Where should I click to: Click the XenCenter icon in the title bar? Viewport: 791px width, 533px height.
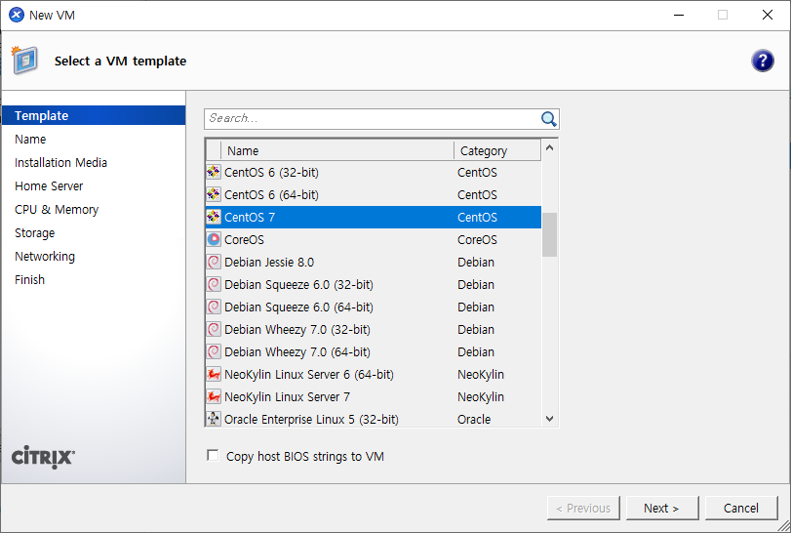click(17, 16)
